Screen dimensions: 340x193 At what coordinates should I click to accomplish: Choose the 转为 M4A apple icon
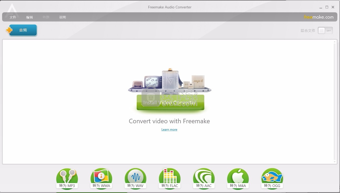pos(238,179)
